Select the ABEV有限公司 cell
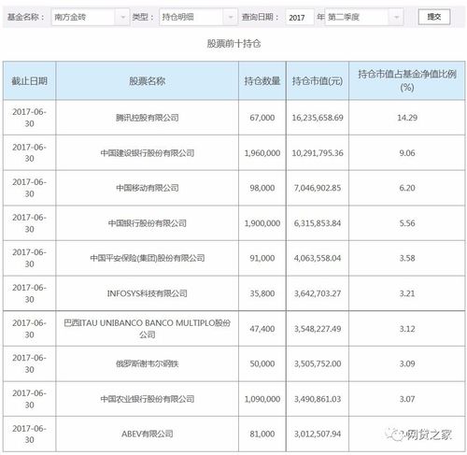The image size is (467, 455). click(x=148, y=434)
